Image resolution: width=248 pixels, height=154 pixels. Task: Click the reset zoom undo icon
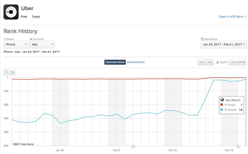6,72
